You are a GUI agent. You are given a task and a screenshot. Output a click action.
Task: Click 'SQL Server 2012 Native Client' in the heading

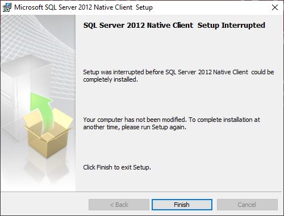(x=138, y=25)
